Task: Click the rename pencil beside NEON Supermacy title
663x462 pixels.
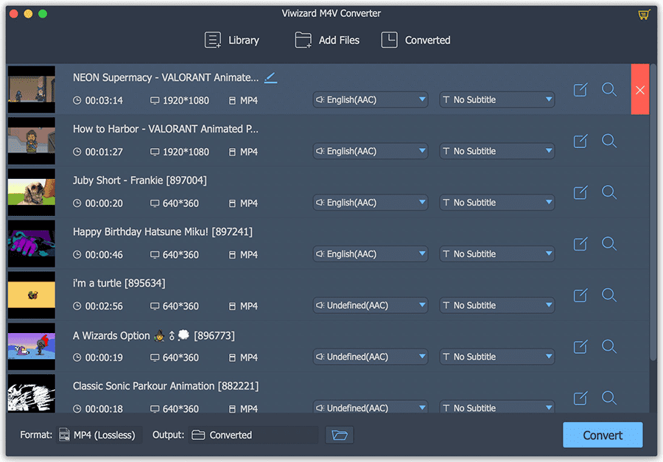Action: coord(270,77)
